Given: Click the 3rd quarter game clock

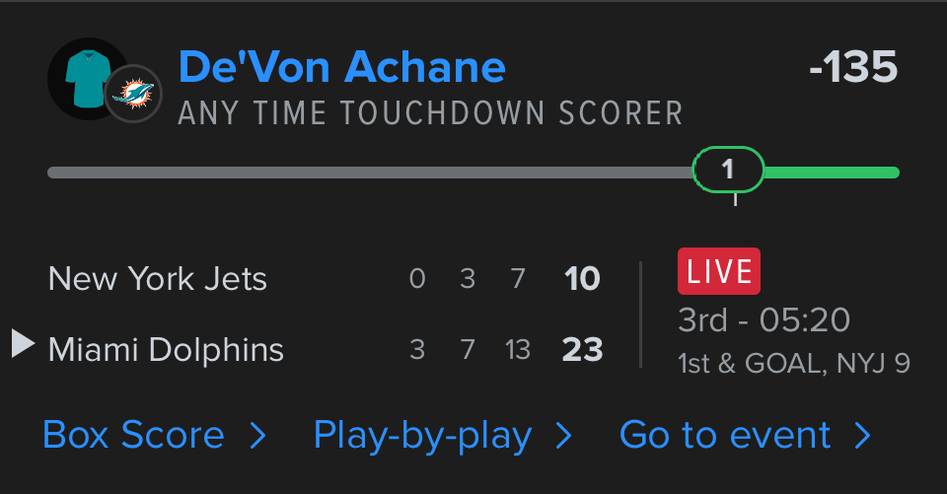Looking at the screenshot, I should pyautogui.click(x=765, y=319).
